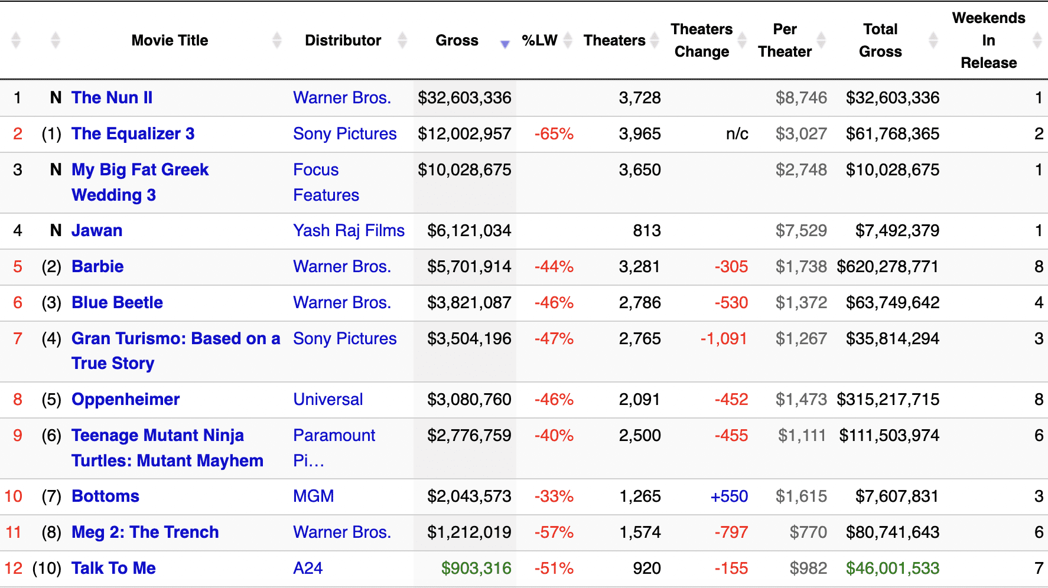This screenshot has height=588, width=1048.
Task: Select Talk To Me gross $903,316
Action: click(x=476, y=568)
